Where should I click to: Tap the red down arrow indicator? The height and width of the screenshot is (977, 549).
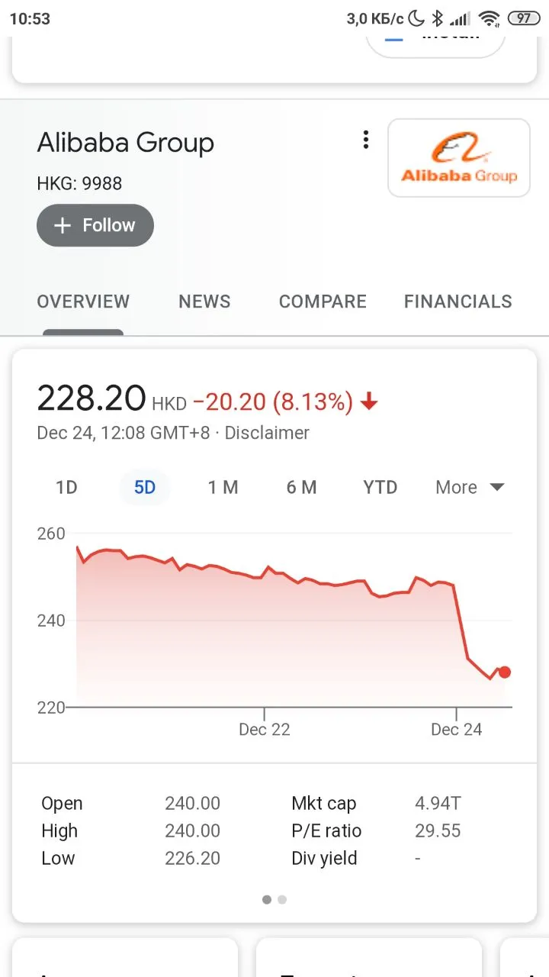click(x=369, y=401)
